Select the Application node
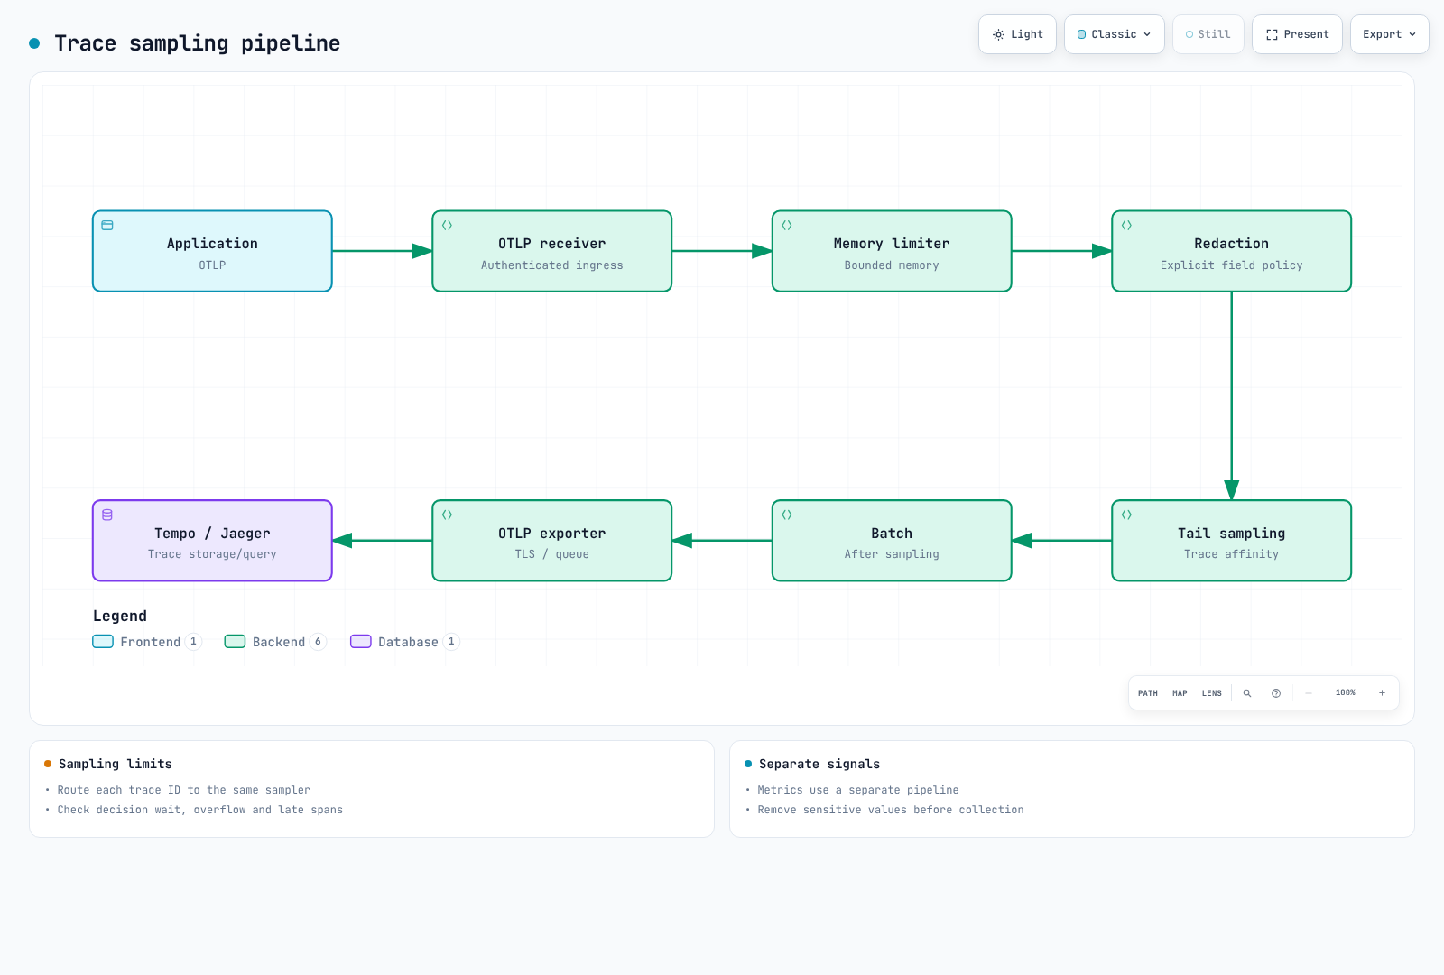 point(212,251)
